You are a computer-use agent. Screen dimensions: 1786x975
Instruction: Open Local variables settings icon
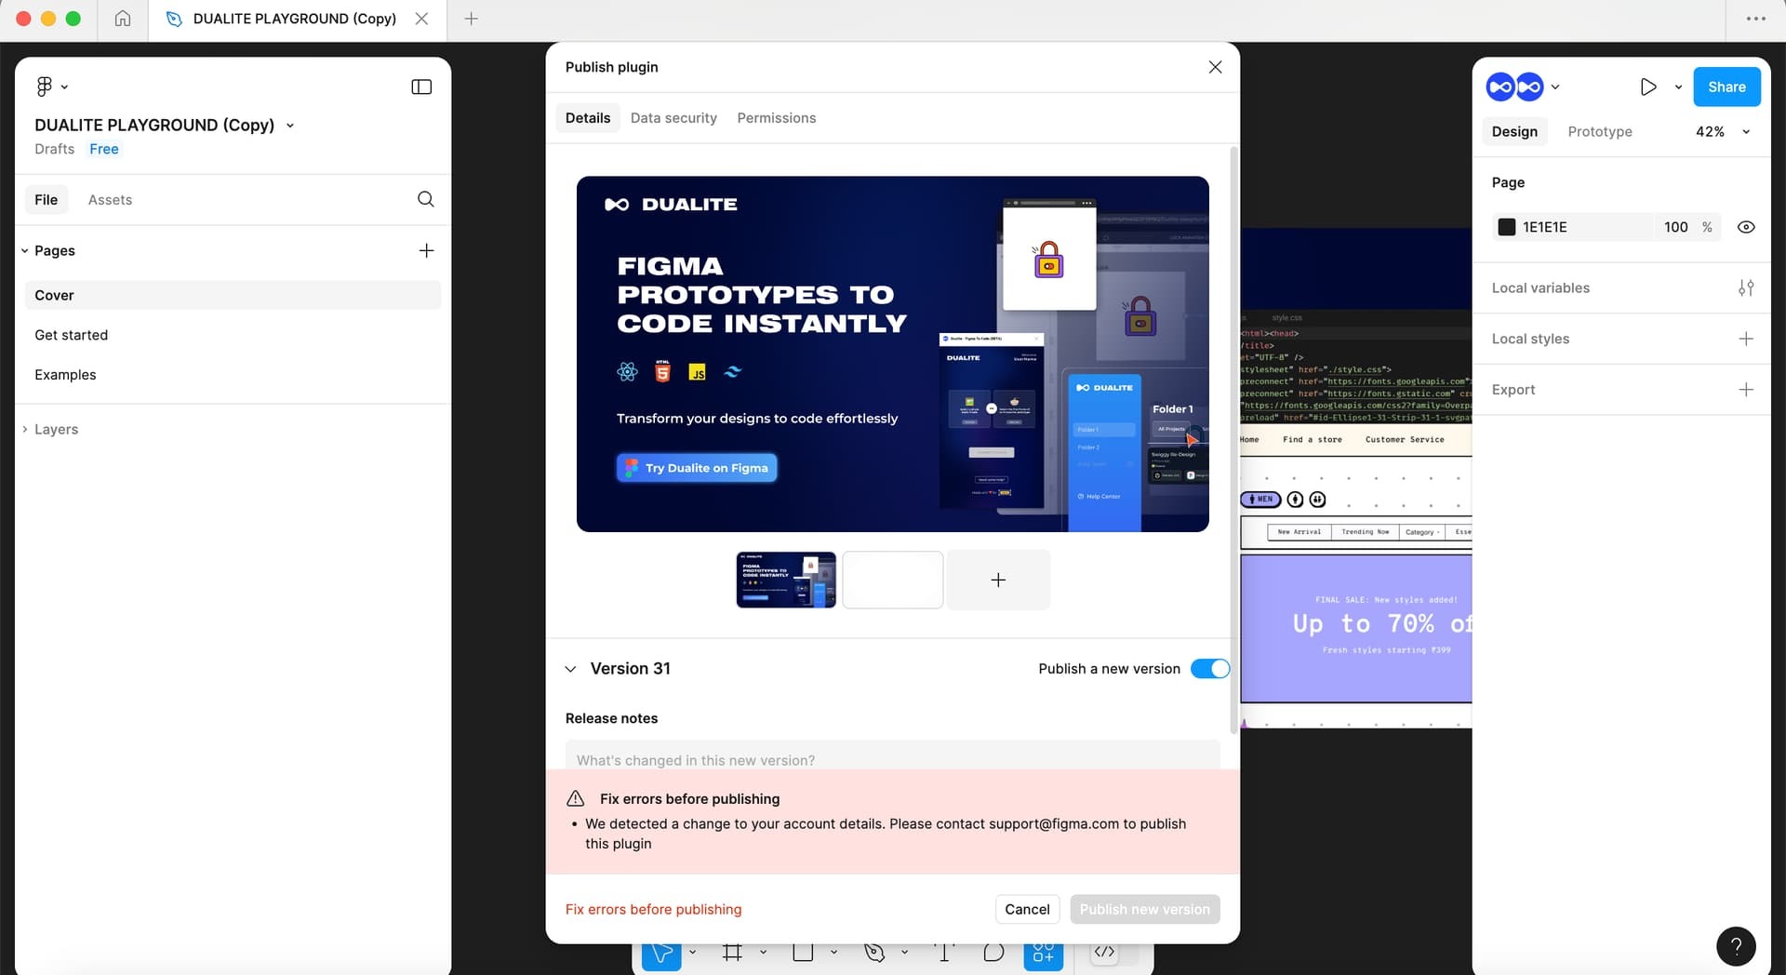[x=1746, y=288]
